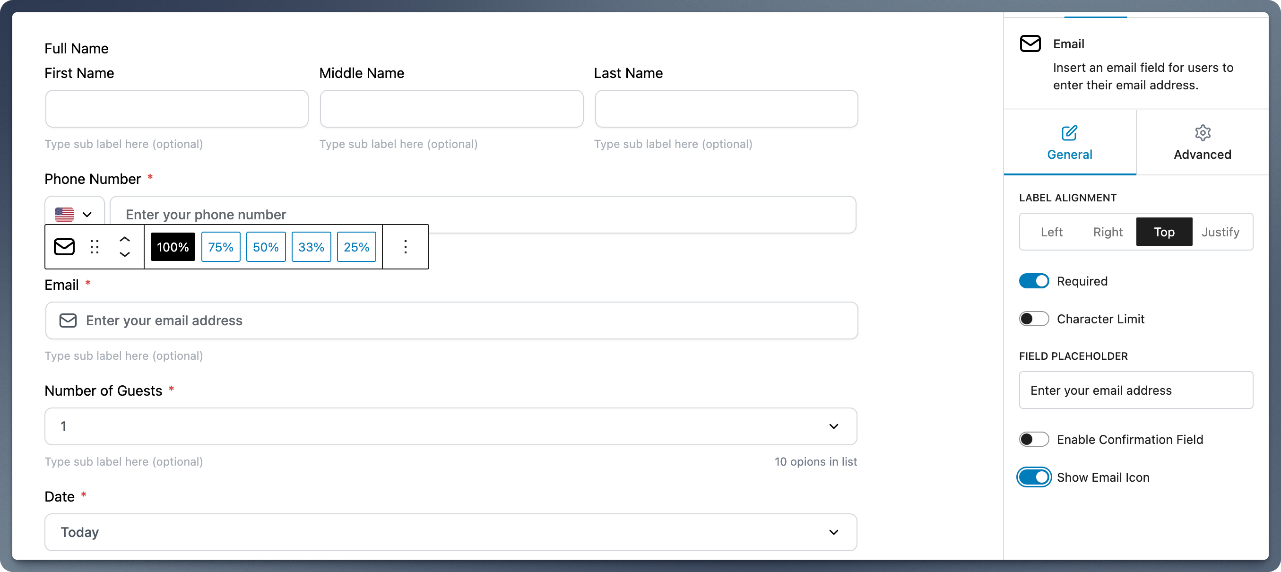The height and width of the screenshot is (572, 1281).
Task: Click the '10 opions in list' text
Action: [815, 461]
